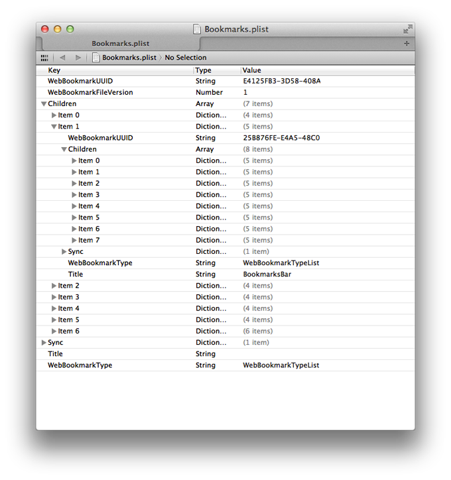The image size is (451, 480).
Task: Click the (7 items) value of Children
Action: tap(258, 104)
